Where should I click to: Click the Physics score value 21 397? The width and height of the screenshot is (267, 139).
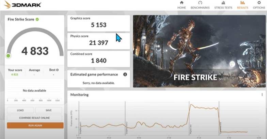99,43
